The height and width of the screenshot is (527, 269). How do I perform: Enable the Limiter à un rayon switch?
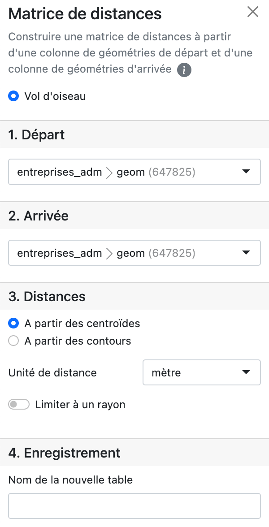[x=19, y=405]
